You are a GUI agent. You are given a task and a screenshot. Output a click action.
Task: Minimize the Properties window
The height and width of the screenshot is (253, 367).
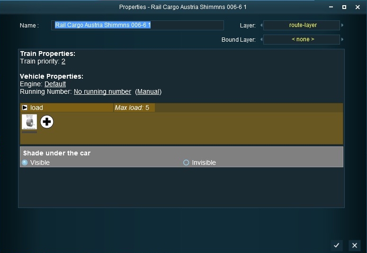coord(331,7)
